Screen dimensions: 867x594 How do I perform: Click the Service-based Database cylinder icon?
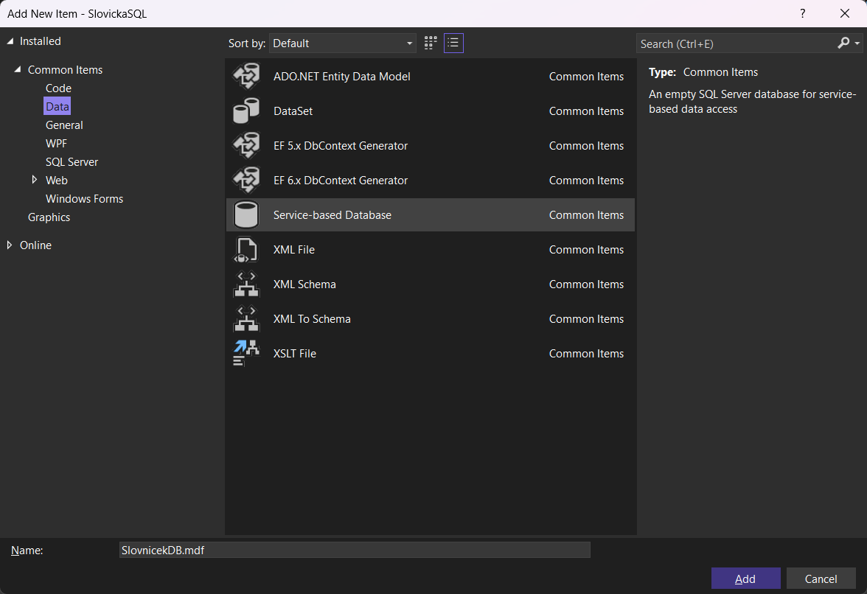click(x=246, y=215)
